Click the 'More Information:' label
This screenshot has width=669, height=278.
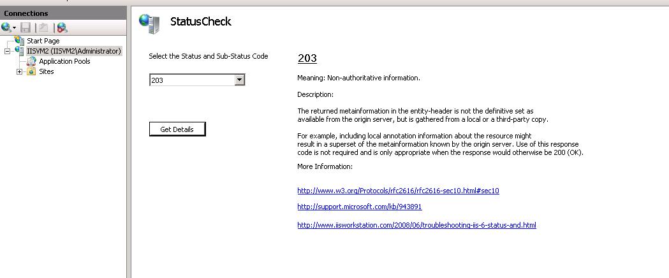click(x=325, y=166)
